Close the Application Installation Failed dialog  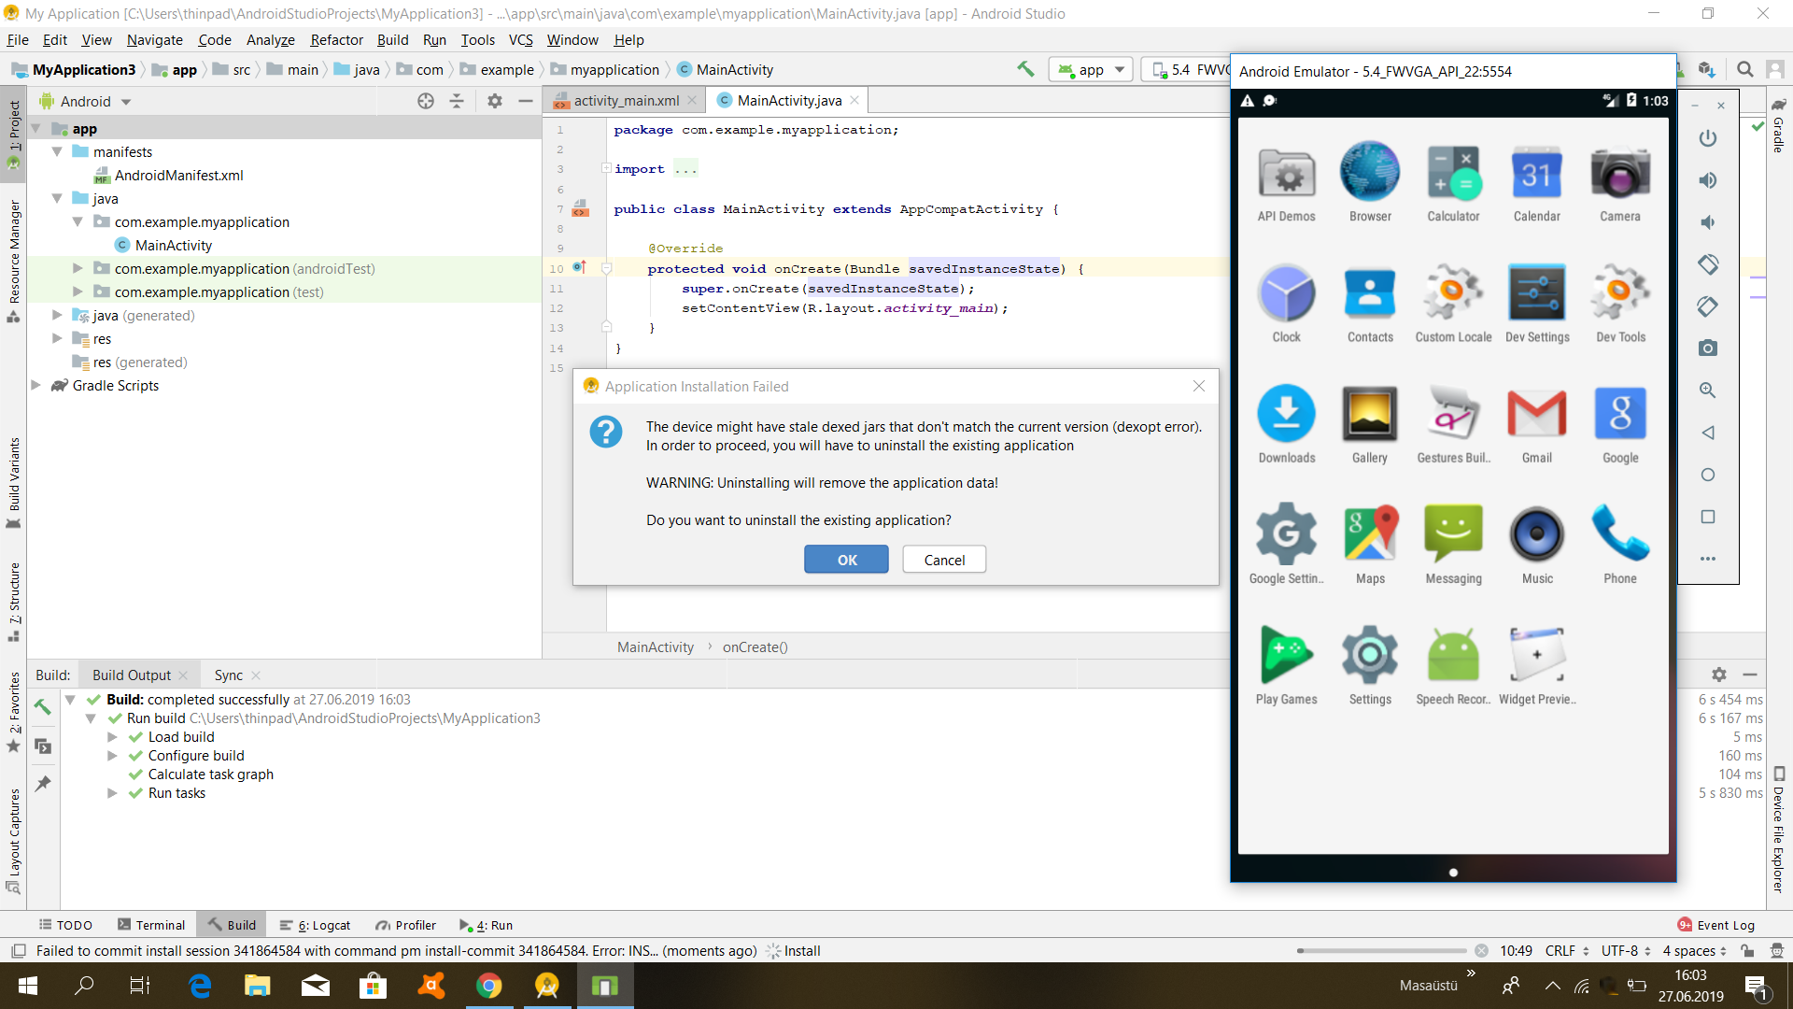[1199, 386]
